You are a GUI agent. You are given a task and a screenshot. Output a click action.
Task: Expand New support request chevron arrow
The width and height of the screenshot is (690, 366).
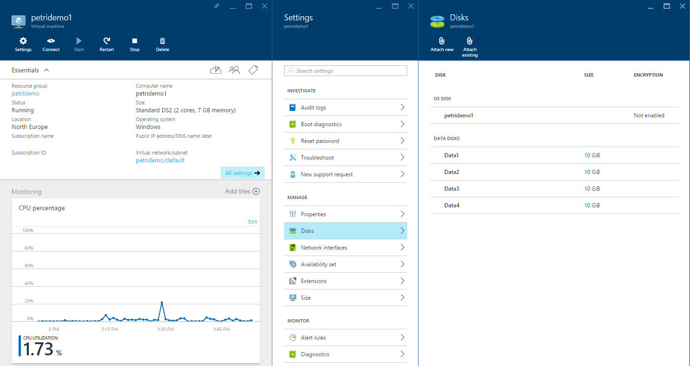pos(402,174)
